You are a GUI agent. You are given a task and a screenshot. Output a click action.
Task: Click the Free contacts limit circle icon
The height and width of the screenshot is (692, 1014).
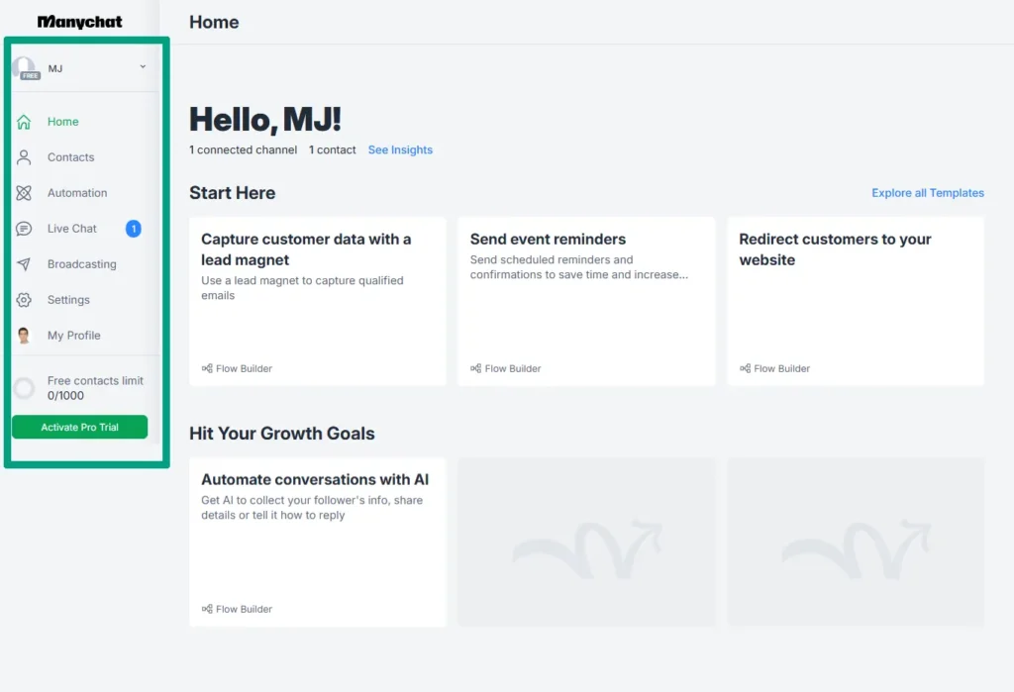pos(23,387)
